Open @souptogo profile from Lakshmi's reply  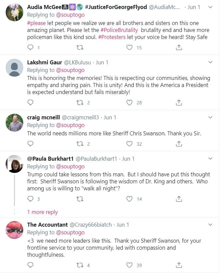click(x=70, y=70)
